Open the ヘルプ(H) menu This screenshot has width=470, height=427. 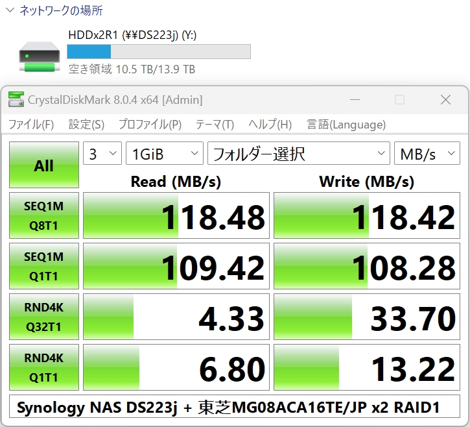coord(270,124)
